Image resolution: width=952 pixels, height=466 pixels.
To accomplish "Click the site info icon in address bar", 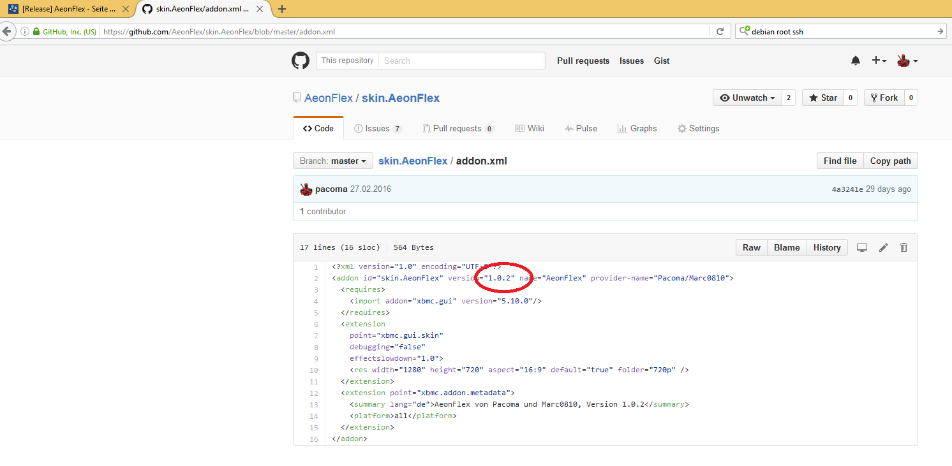I will tap(25, 31).
